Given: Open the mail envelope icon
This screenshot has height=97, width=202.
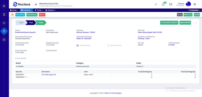Looking at the screenshot, I should (171, 4).
